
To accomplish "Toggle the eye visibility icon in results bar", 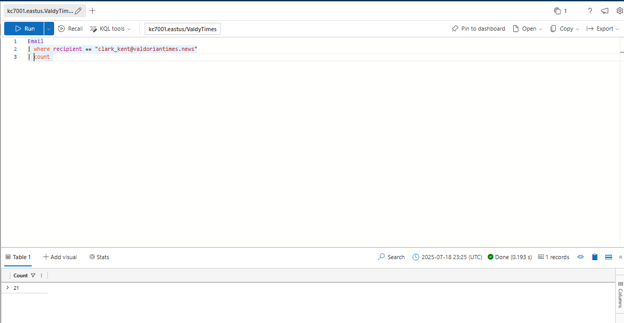I will click(x=581, y=257).
